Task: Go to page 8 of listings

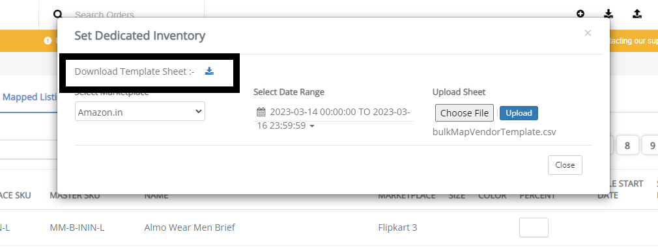Action: (627, 145)
